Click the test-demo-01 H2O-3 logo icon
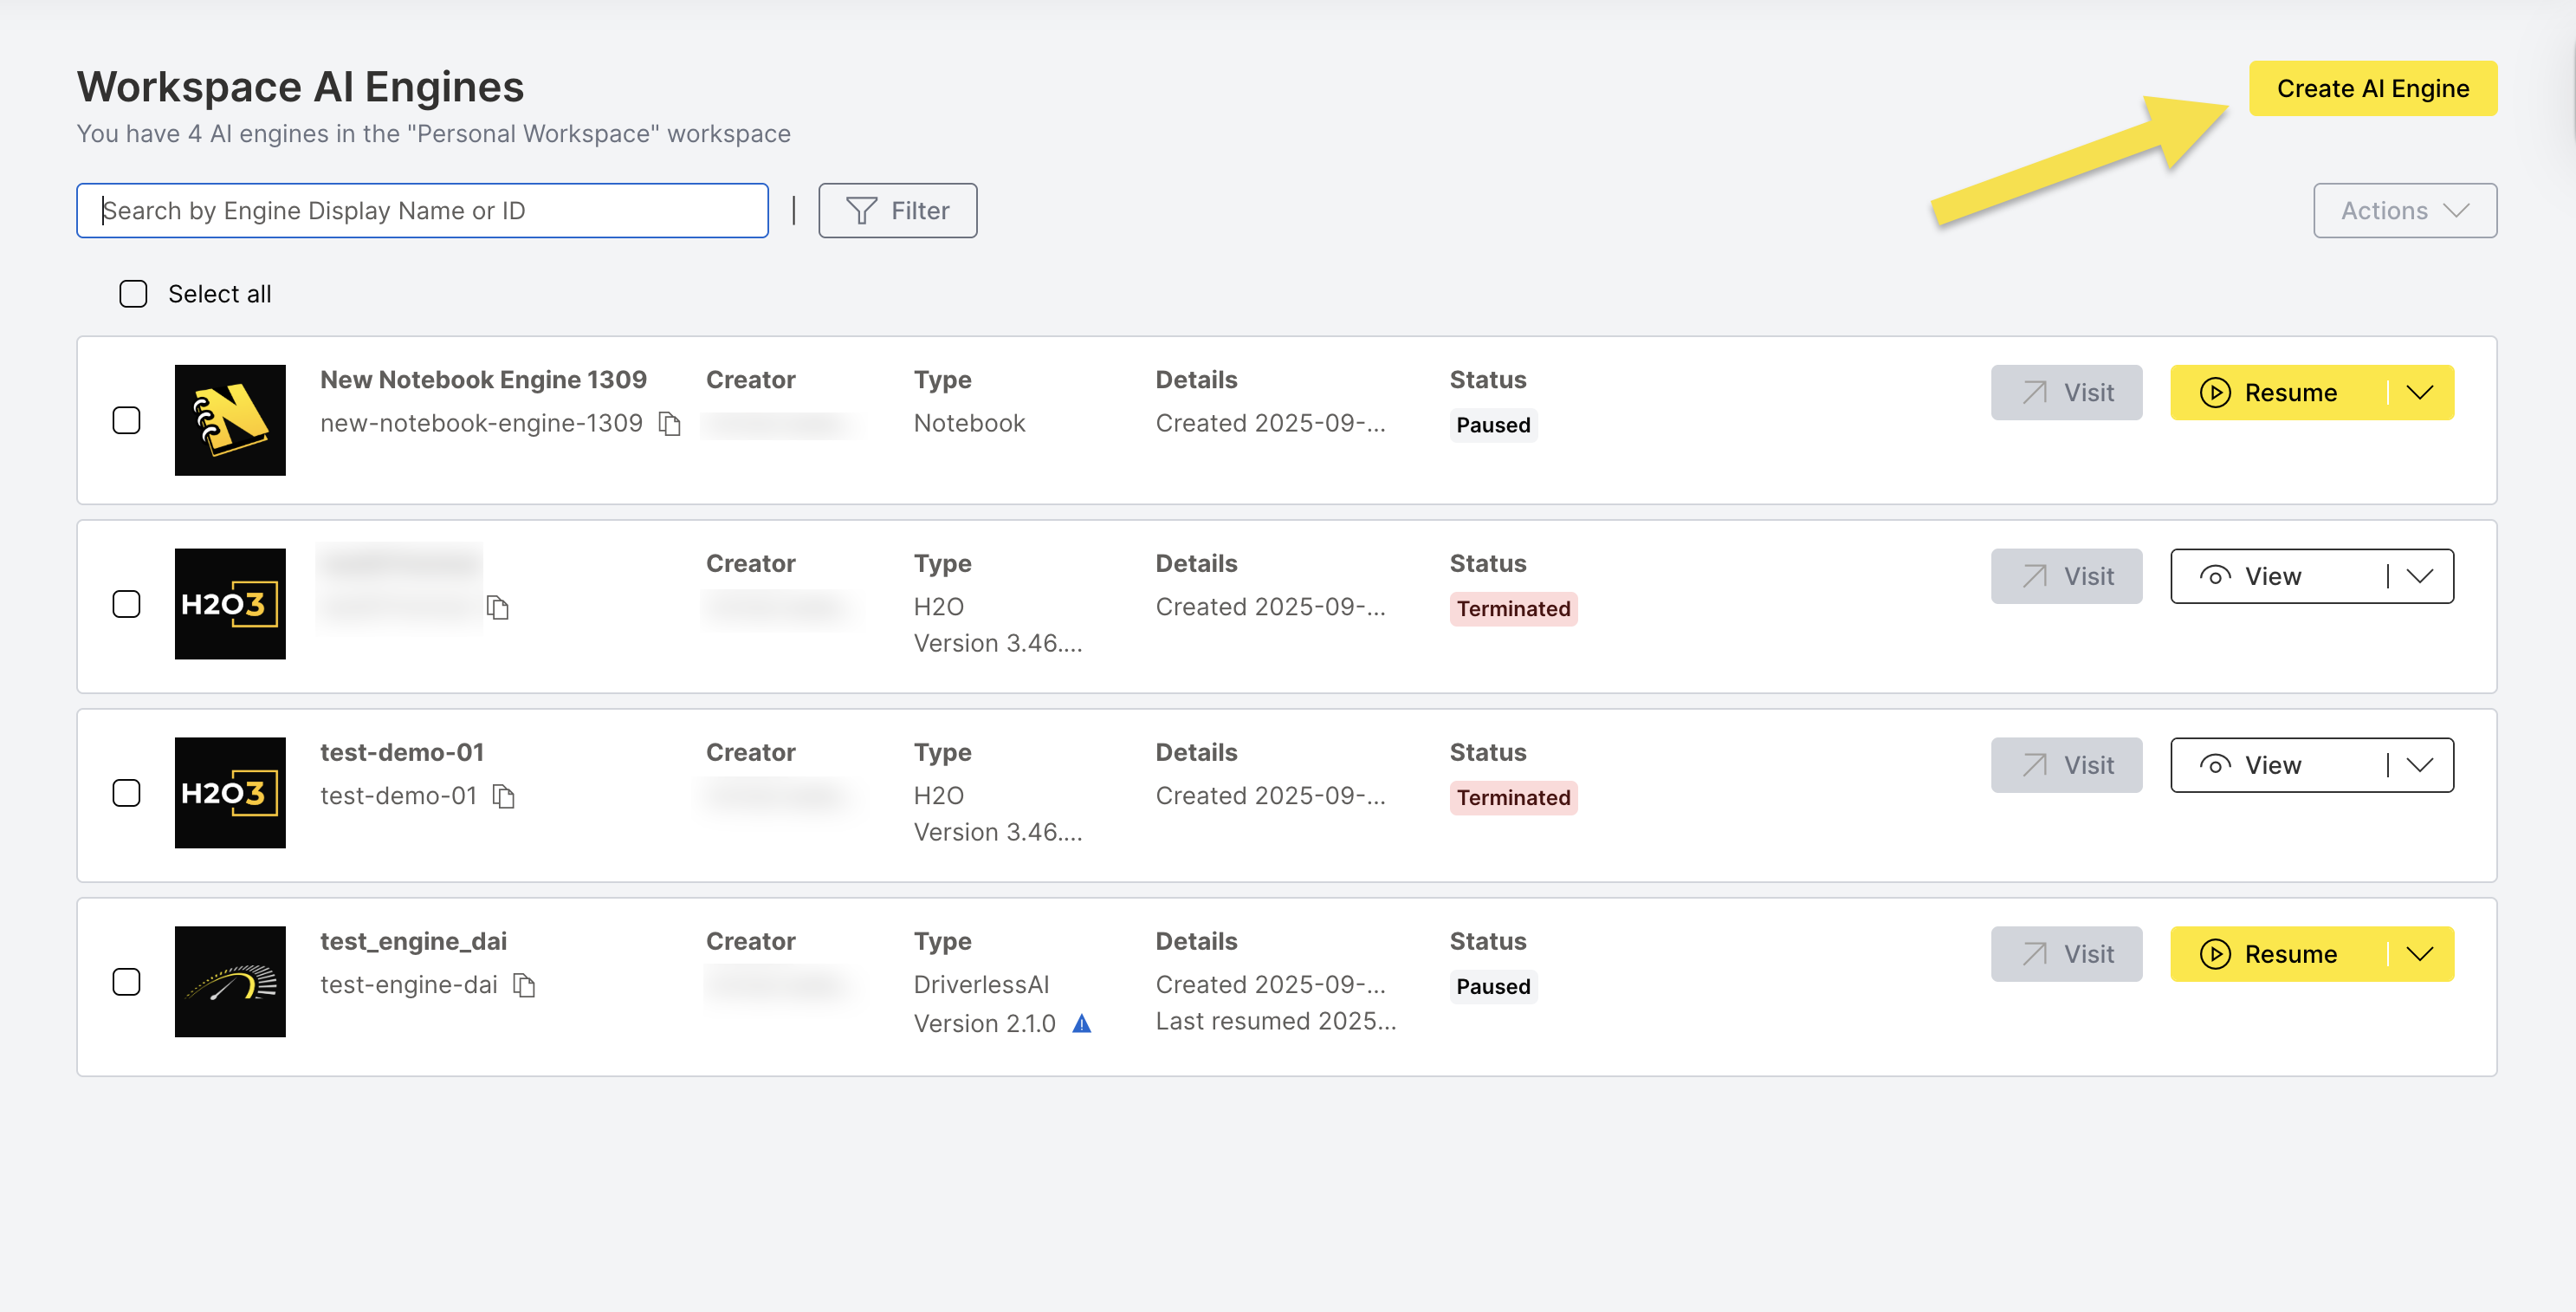The image size is (2576, 1312). pos(230,793)
